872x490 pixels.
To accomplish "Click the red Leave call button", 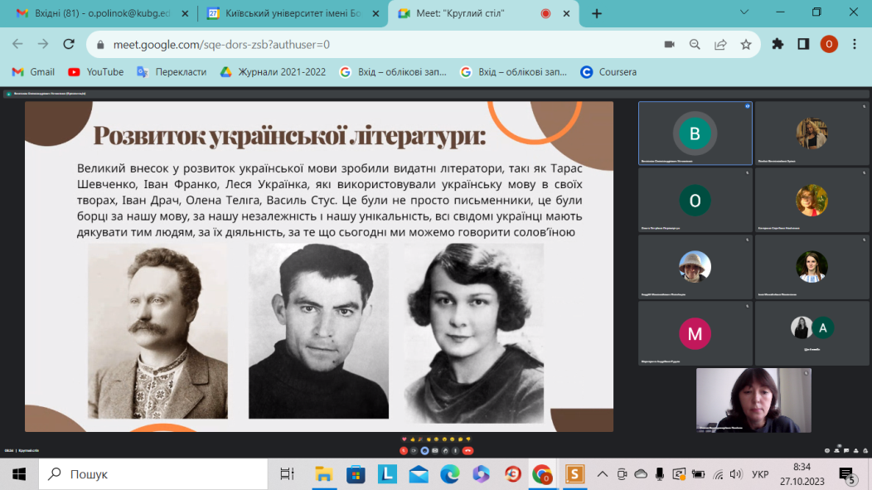I will coord(467,451).
